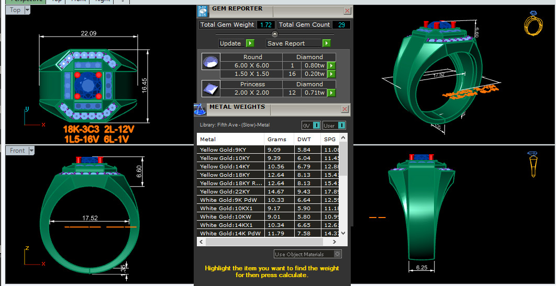Click the Save Report button
This screenshot has height=286, width=556.
point(294,43)
